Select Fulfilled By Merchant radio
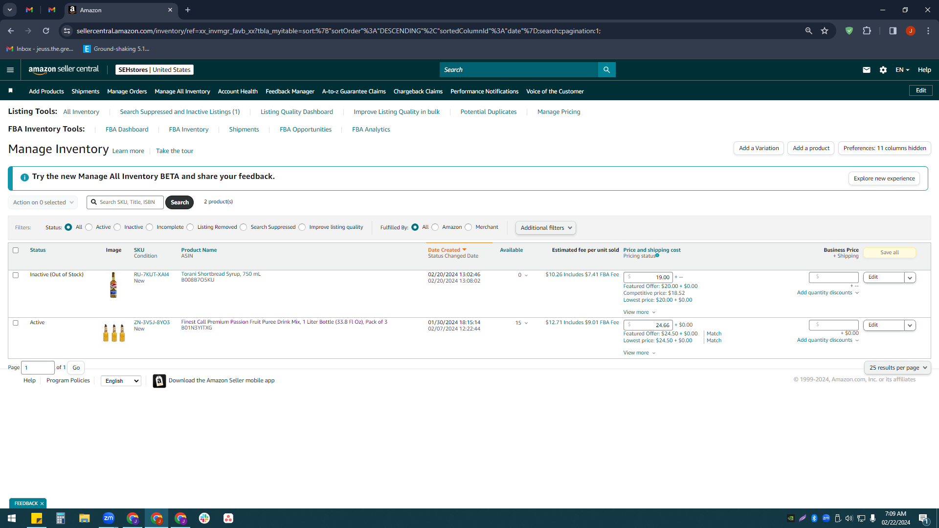Viewport: 939px width, 528px height. click(469, 227)
